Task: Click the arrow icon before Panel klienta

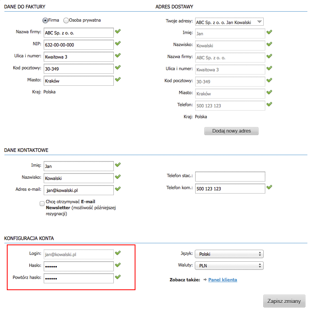Action: pos(205,280)
